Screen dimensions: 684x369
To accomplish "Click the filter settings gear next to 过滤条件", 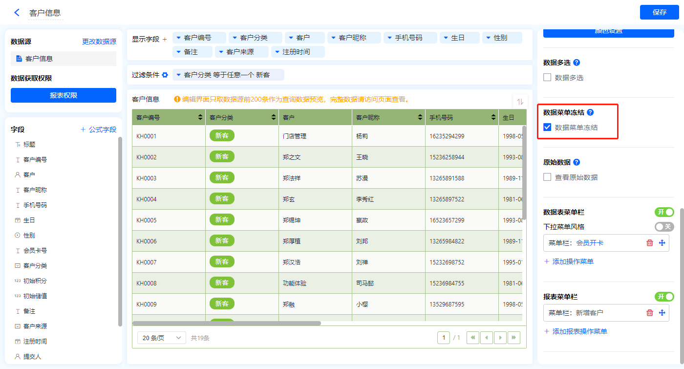I will coord(165,75).
